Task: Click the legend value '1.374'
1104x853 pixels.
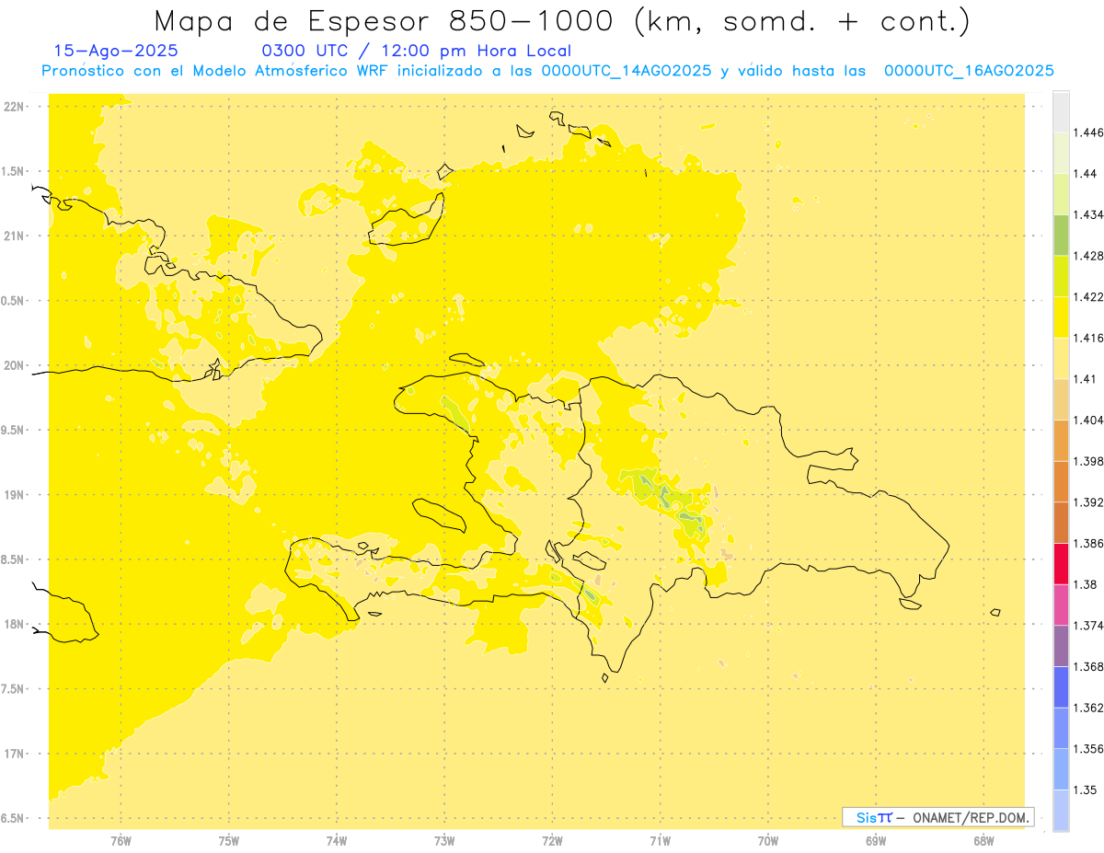Action: click(1087, 626)
